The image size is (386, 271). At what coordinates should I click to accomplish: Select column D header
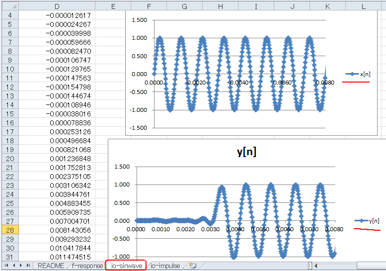(57, 6)
